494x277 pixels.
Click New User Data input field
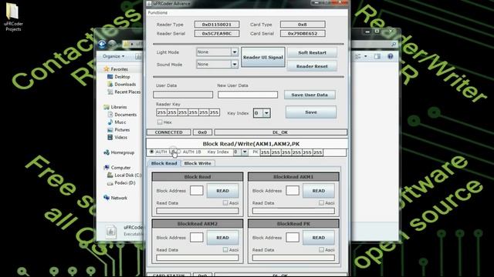point(248,95)
